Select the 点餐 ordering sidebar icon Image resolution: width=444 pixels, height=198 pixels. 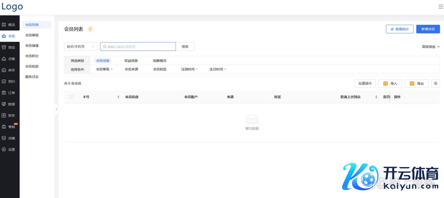coord(4,59)
